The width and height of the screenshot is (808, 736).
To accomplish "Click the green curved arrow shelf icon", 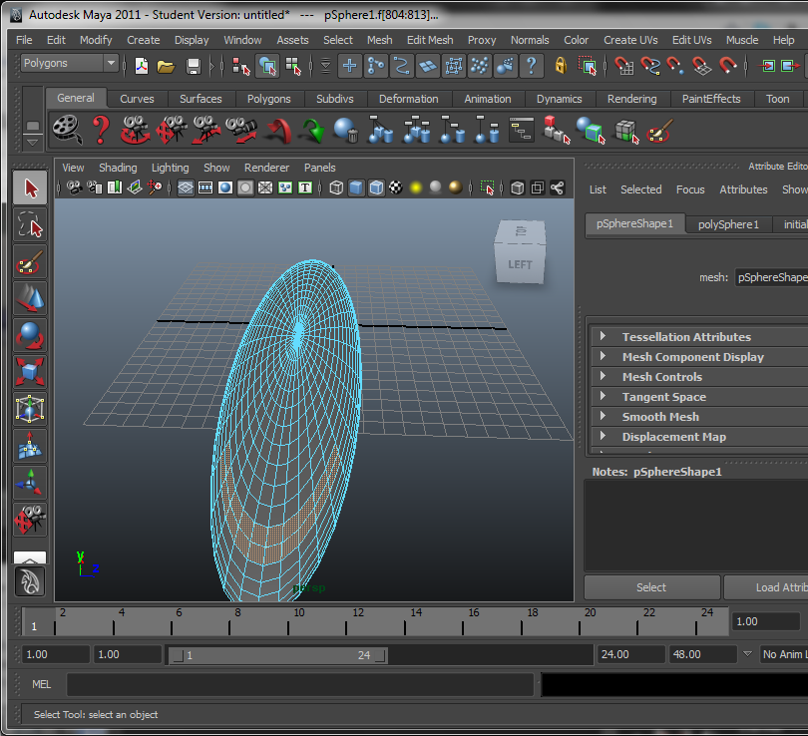I will point(313,131).
